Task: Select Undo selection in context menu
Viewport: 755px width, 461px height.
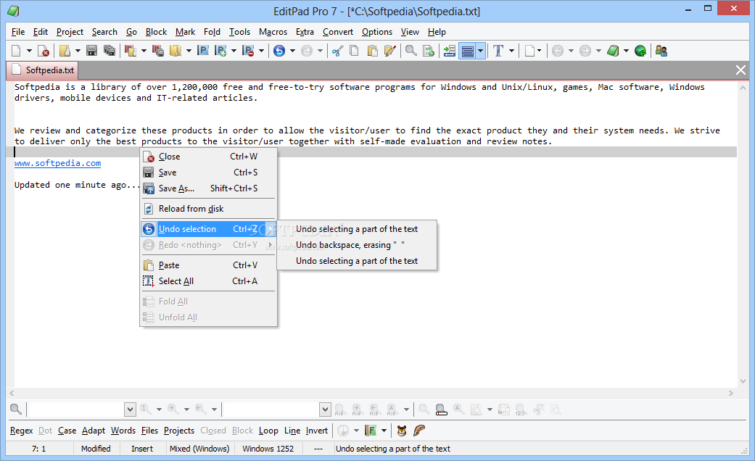Action: coord(208,229)
